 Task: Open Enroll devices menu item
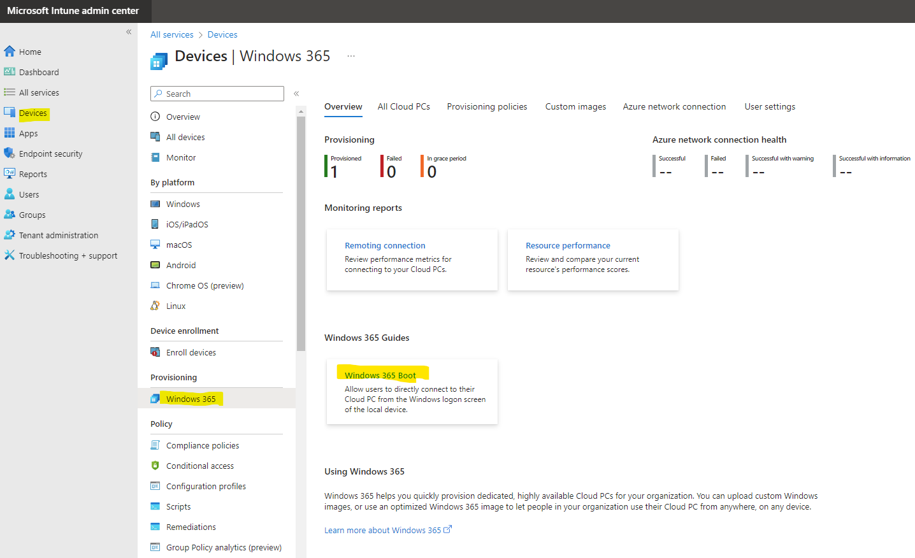coord(191,352)
